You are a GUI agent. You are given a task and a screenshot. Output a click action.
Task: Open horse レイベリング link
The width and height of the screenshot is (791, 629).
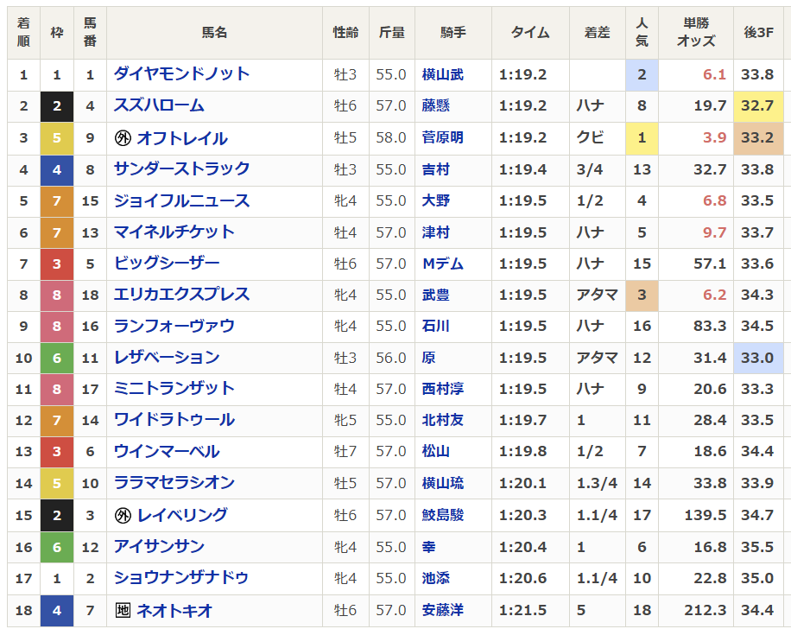pyautogui.click(x=182, y=515)
